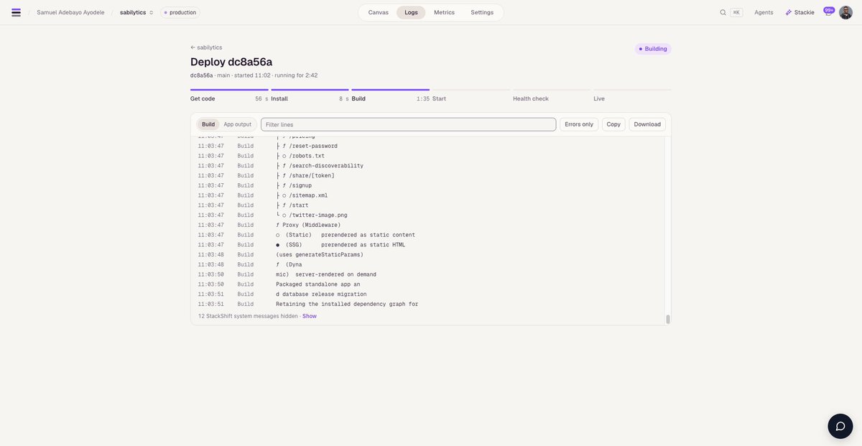Select the Install step
The image size is (862, 446).
pos(310,95)
